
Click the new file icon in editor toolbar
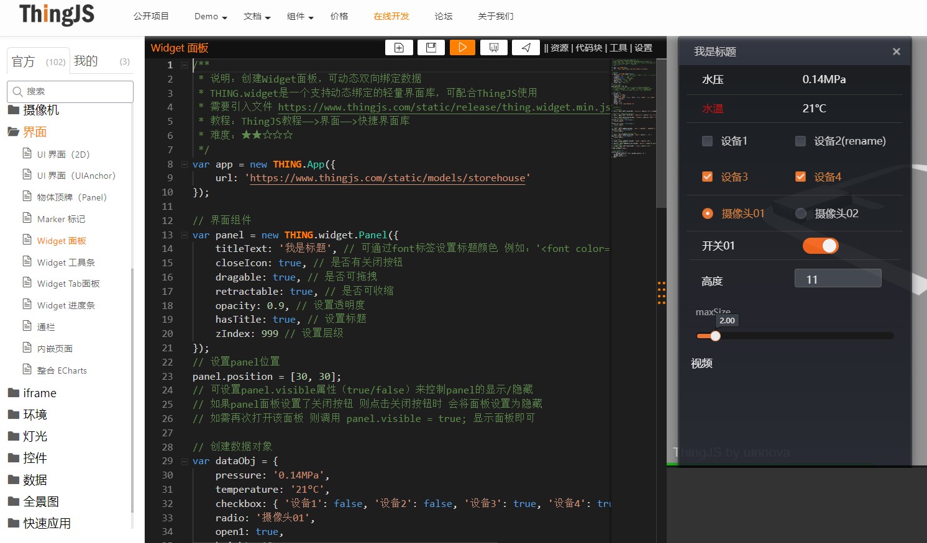[x=399, y=48]
